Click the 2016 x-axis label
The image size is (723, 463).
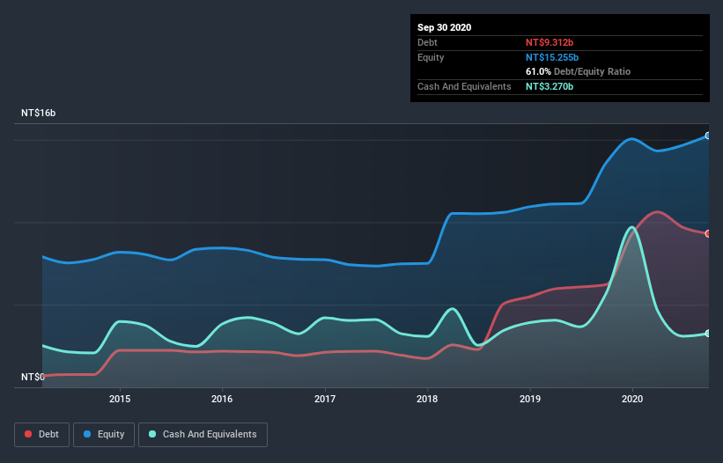pos(222,399)
